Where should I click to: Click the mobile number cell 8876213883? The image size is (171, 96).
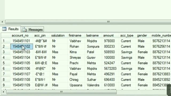(x=161, y=74)
